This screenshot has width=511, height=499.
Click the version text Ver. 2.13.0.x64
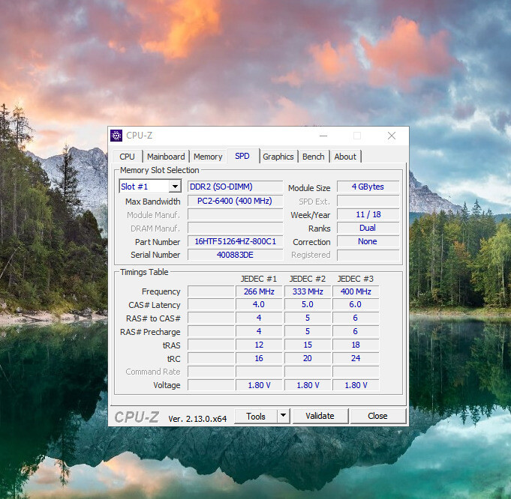[197, 419]
